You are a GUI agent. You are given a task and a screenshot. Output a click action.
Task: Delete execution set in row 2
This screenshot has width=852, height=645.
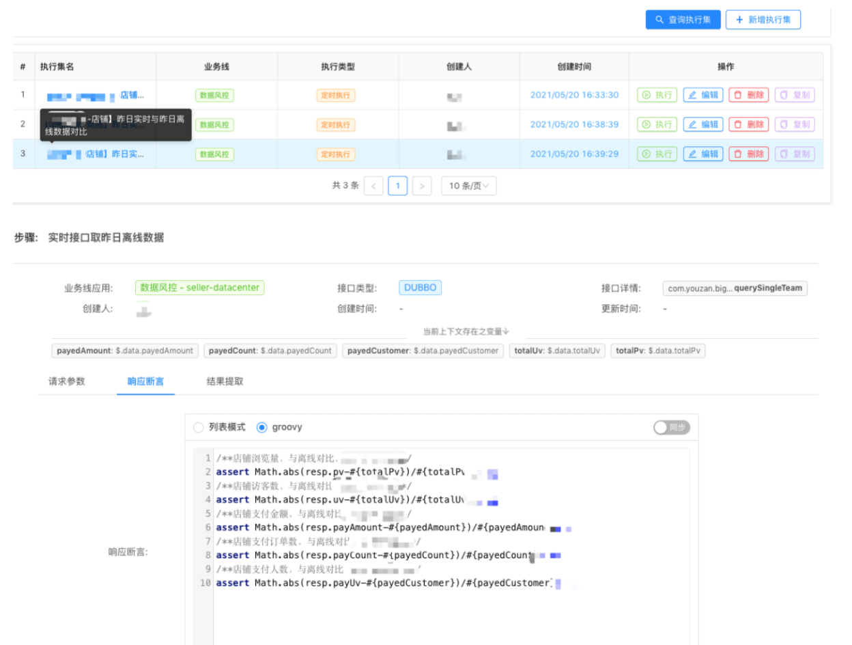(748, 124)
